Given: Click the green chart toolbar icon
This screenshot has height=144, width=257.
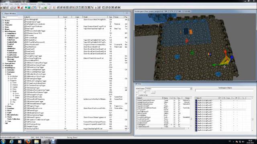Looking at the screenshot, I should pyautogui.click(x=45, y=8).
